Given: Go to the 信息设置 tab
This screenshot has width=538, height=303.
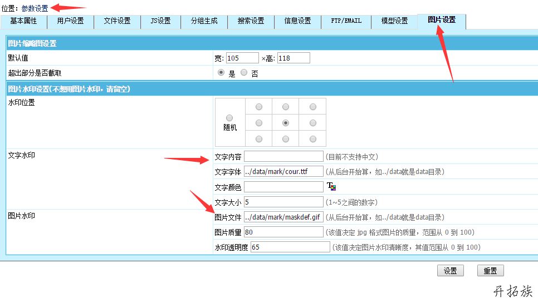Looking at the screenshot, I should [x=297, y=21].
